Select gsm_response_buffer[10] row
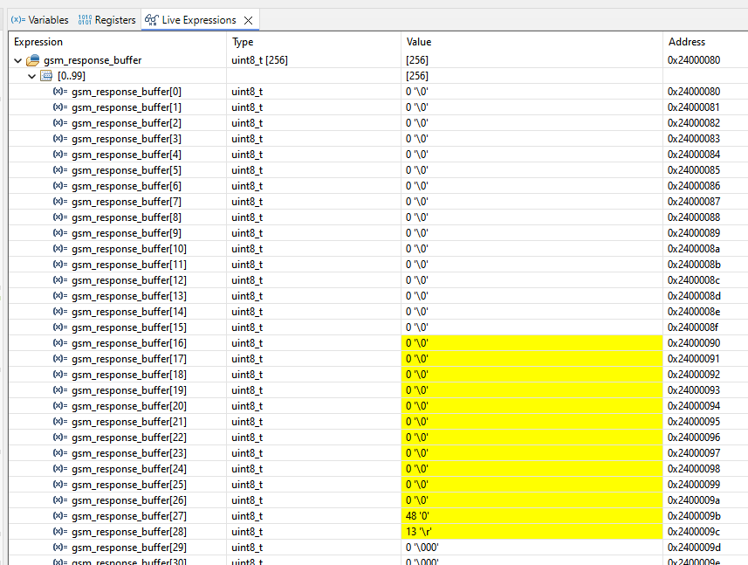The image size is (748, 565). coord(378,249)
